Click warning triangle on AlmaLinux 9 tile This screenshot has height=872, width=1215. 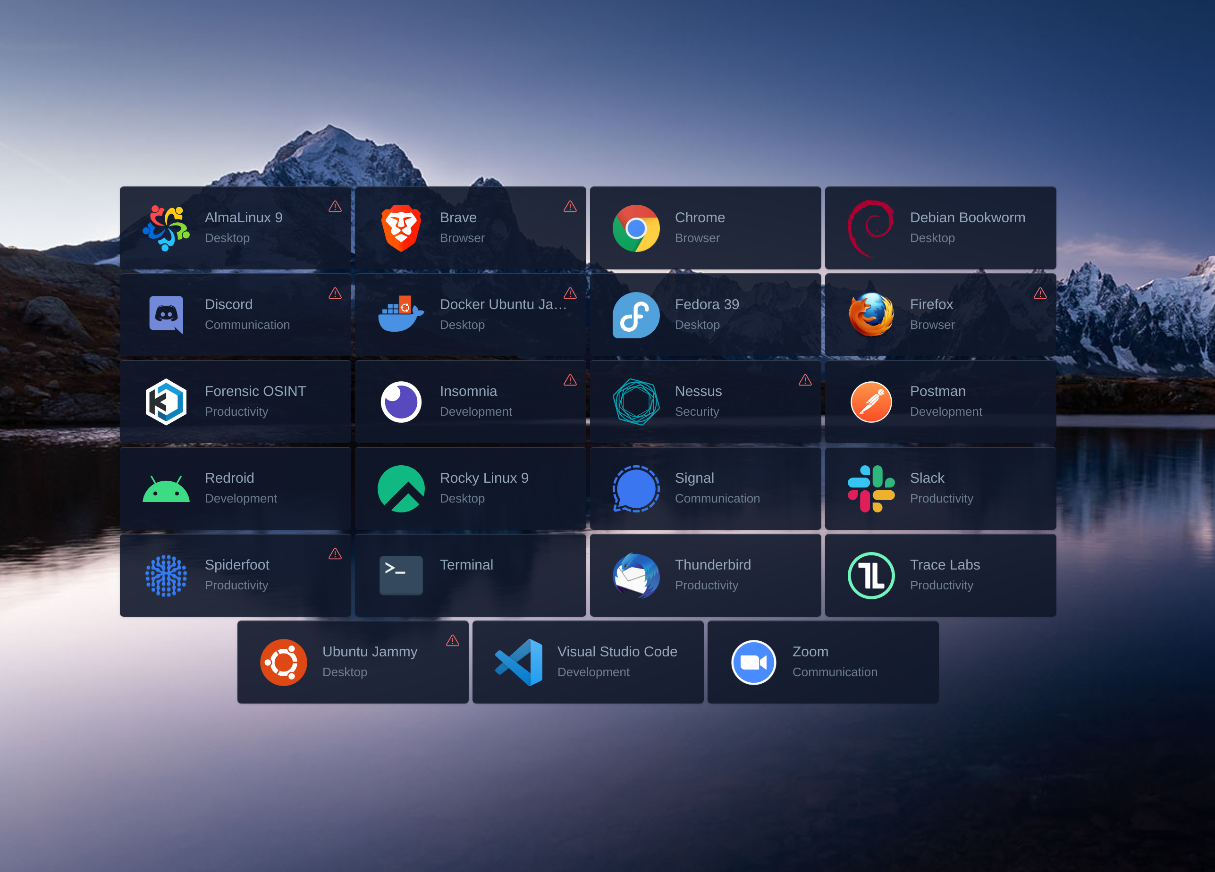tap(335, 207)
